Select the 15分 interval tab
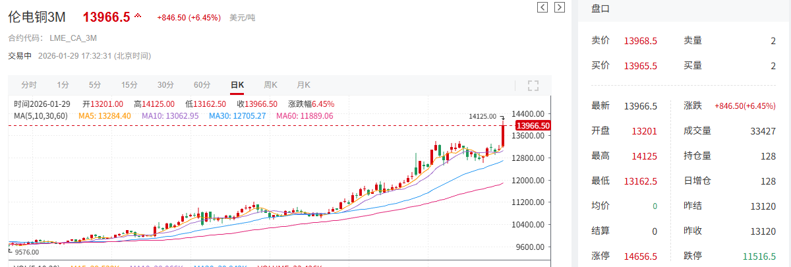This screenshot has height=267, width=791. tap(129, 85)
